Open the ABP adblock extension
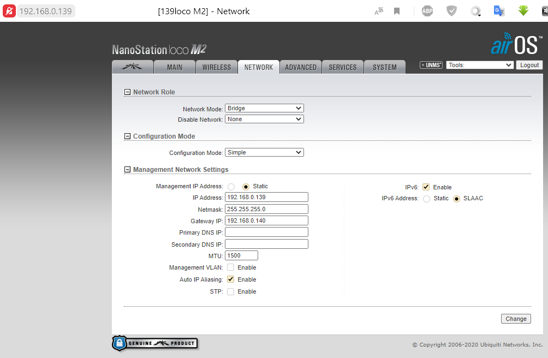Screen dimensions: 548x358 click(x=427, y=11)
